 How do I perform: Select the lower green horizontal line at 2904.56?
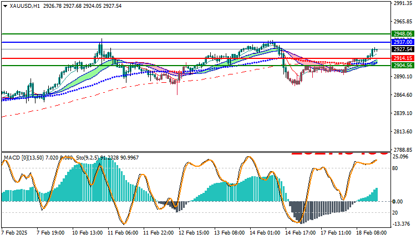point(196,66)
